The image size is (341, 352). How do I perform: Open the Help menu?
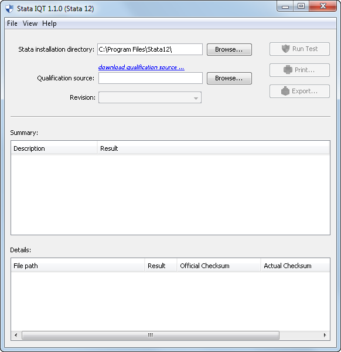click(x=49, y=23)
